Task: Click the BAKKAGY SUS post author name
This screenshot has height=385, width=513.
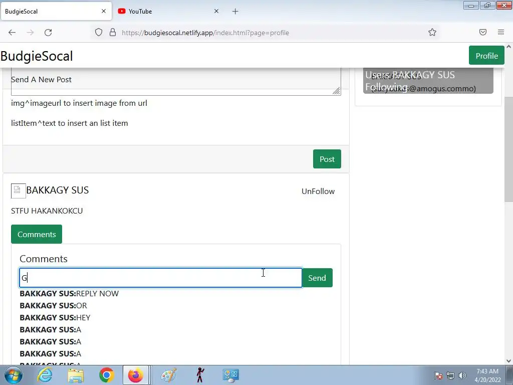Action: 57,190
